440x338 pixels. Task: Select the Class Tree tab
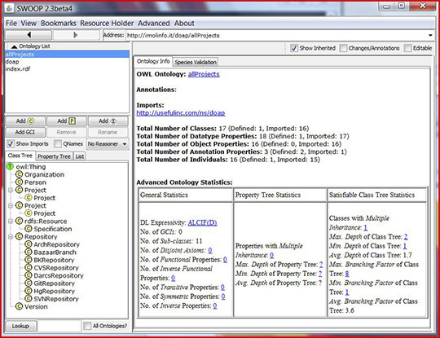point(20,156)
